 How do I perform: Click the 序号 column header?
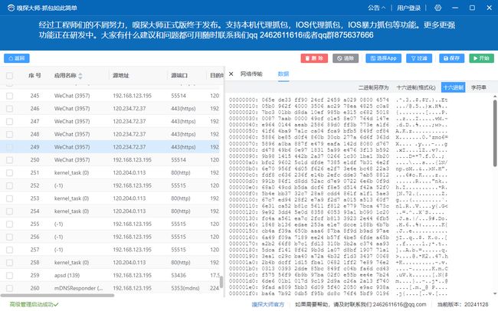34,75
